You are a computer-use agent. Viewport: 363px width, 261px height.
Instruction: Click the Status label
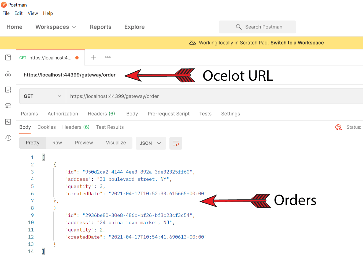click(354, 127)
